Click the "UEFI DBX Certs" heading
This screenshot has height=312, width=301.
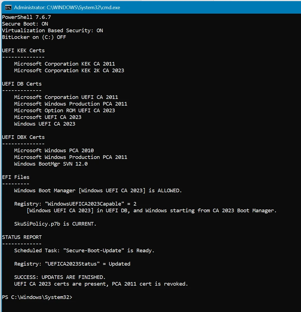[x=23, y=137]
